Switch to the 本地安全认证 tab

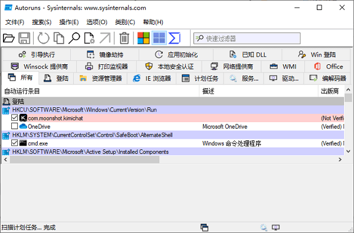(x=169, y=67)
